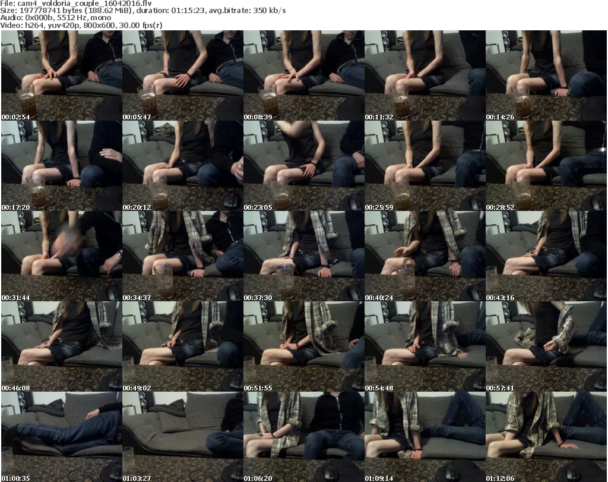The width and height of the screenshot is (608, 482).
Task: Select the thumbnail stamped 00:02:54
Action: (x=62, y=75)
